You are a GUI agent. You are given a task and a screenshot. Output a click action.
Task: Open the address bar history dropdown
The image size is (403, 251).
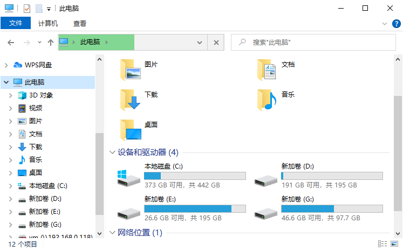(x=200, y=43)
